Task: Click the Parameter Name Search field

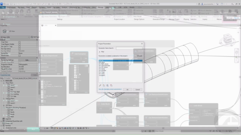Action: [129, 48]
